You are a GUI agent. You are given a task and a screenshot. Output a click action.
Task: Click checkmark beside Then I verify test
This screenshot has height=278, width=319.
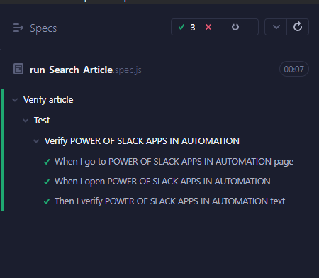[x=47, y=201]
